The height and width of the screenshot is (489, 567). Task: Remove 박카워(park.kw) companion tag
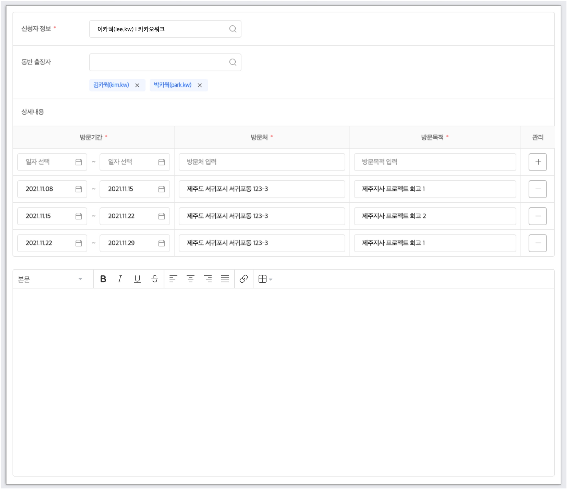tap(200, 85)
